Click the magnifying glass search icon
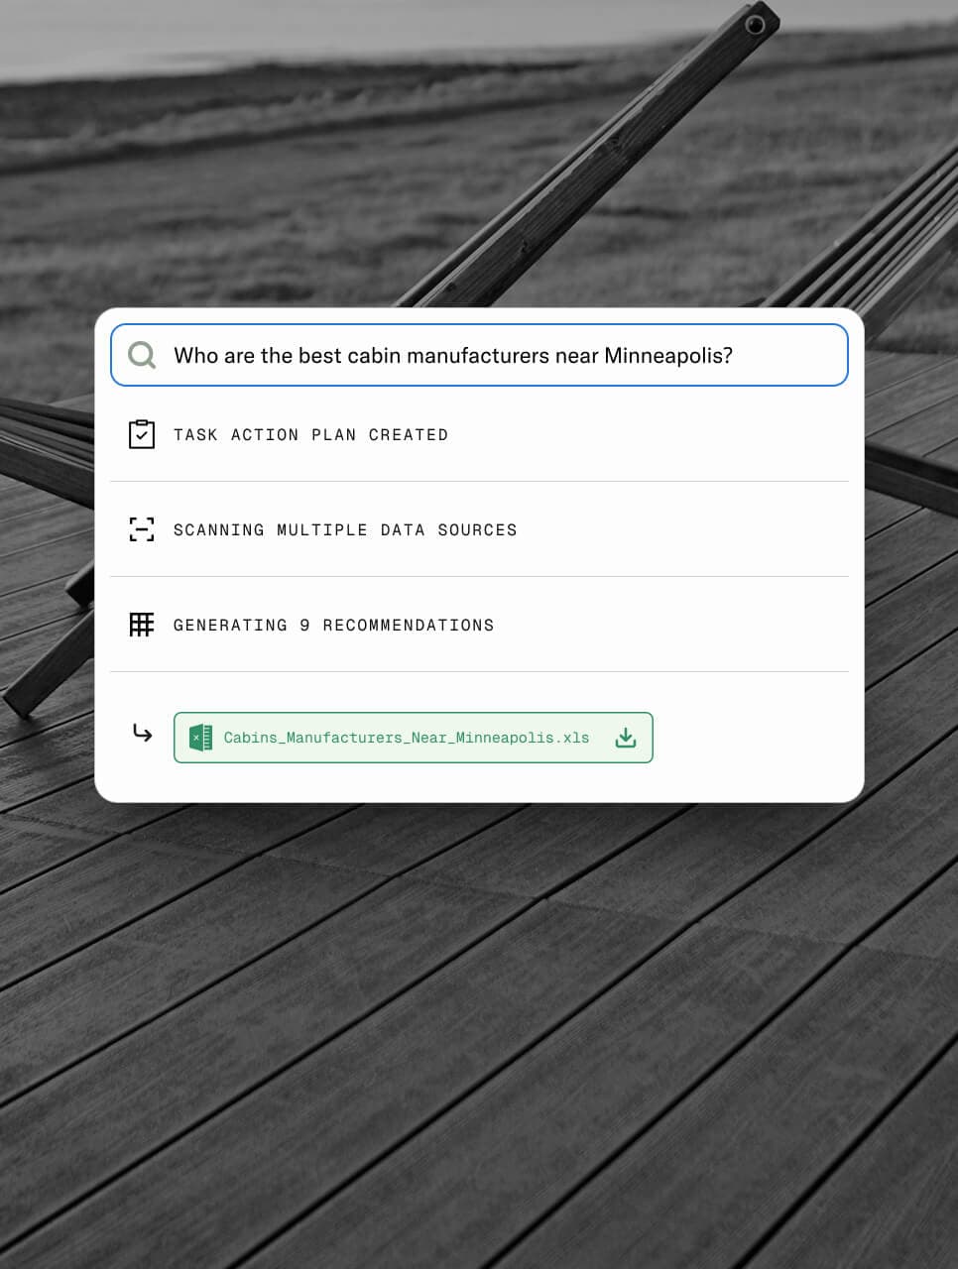Viewport: 958px width, 1269px height. 142,355
